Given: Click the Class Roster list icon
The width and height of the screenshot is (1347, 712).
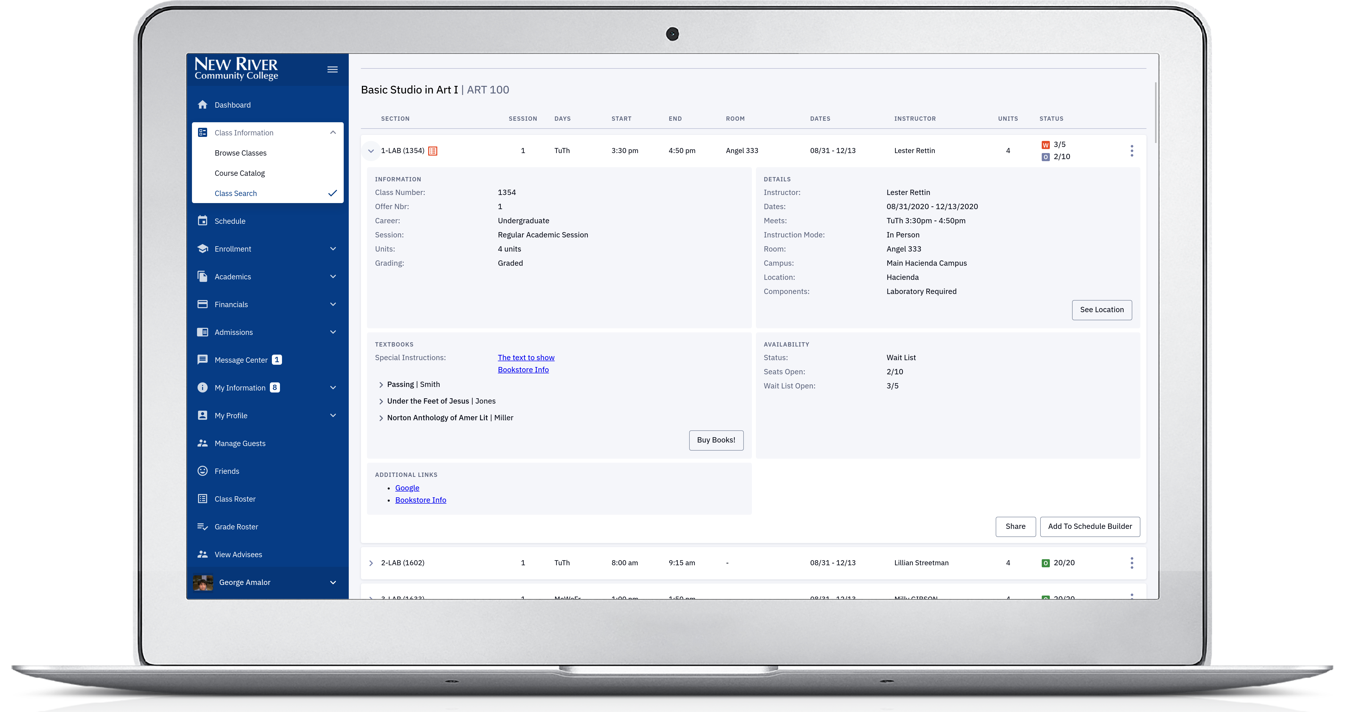Looking at the screenshot, I should (x=202, y=498).
